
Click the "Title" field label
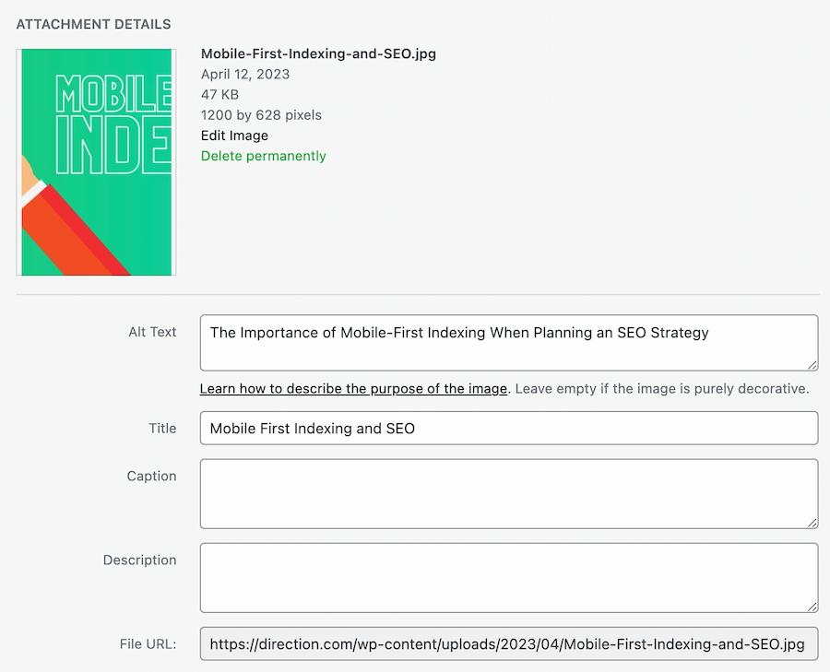pyautogui.click(x=162, y=428)
